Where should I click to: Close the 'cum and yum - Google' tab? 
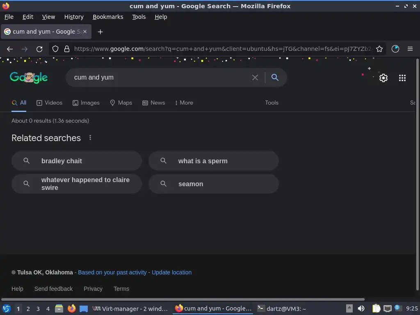[85, 32]
